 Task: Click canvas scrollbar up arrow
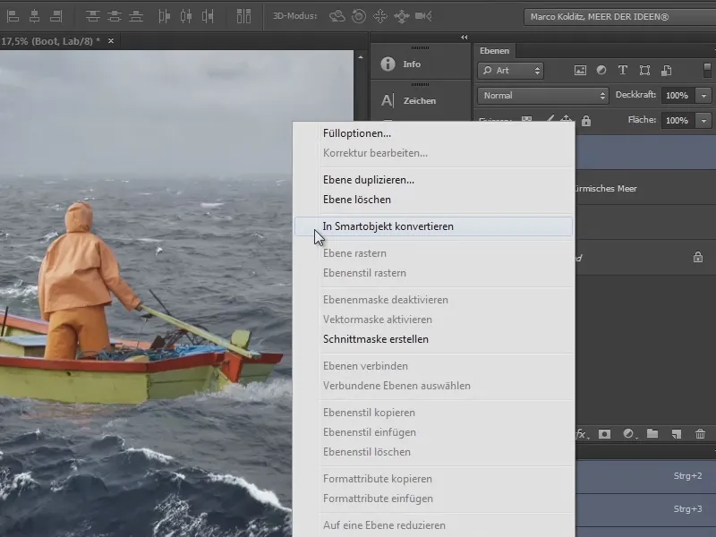click(361, 57)
